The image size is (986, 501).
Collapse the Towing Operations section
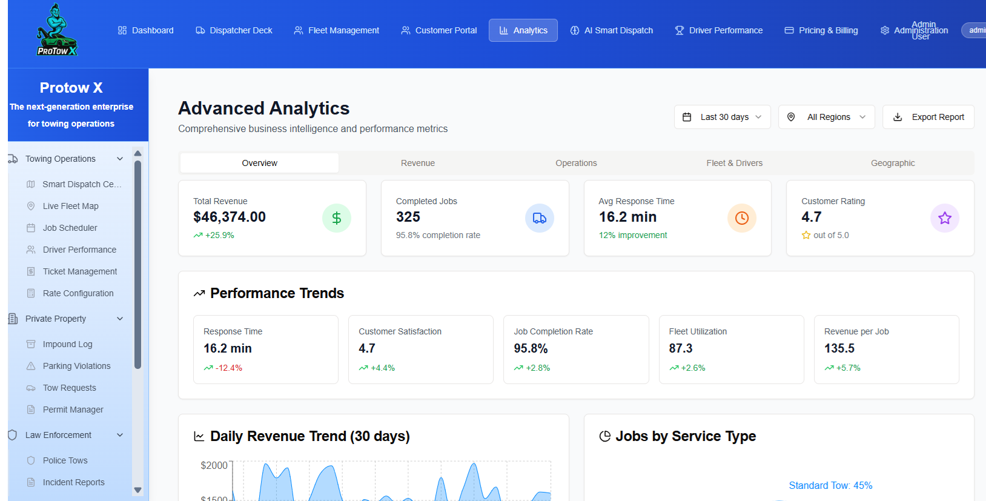click(120, 159)
